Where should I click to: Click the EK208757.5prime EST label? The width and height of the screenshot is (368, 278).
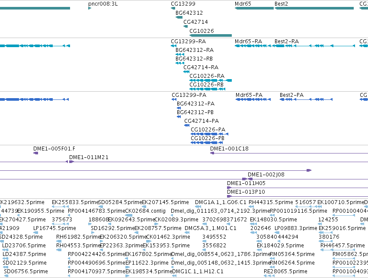pyautogui.click(x=158, y=229)
